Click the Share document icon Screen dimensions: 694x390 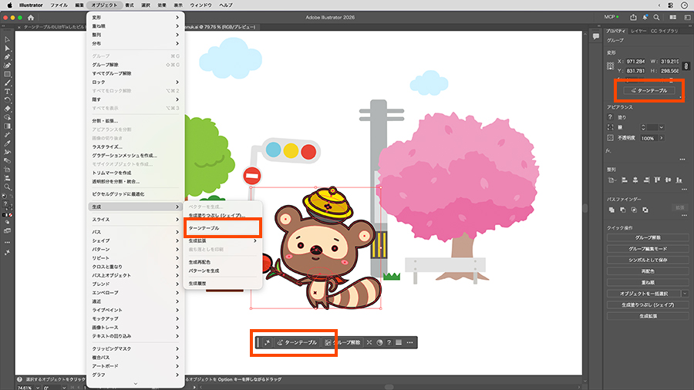633,17
